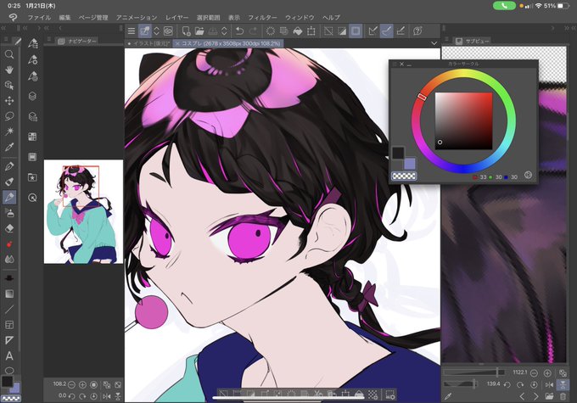The width and height of the screenshot is (577, 403).
Task: Click the Open file folder icon
Action: coord(199,31)
